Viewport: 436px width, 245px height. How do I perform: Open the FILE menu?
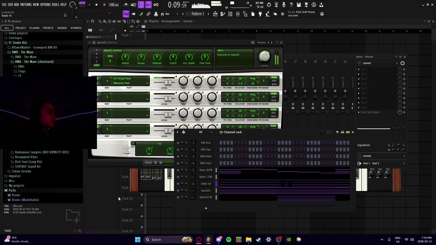click(4, 5)
